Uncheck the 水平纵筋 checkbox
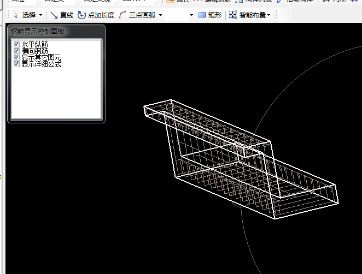Screen dimensions: 362x274 (x=16, y=44)
